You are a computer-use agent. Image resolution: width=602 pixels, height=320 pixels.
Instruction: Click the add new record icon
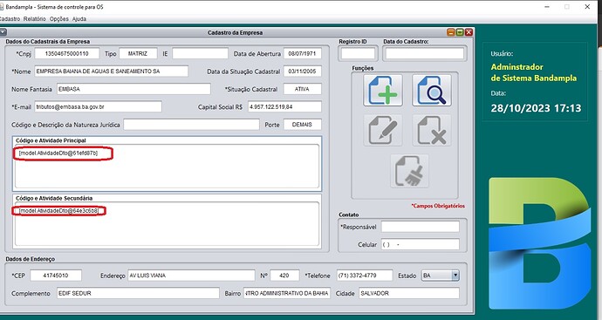coord(383,91)
